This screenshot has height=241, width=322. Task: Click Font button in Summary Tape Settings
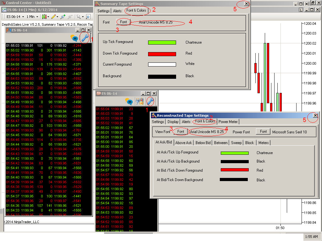[124, 22]
